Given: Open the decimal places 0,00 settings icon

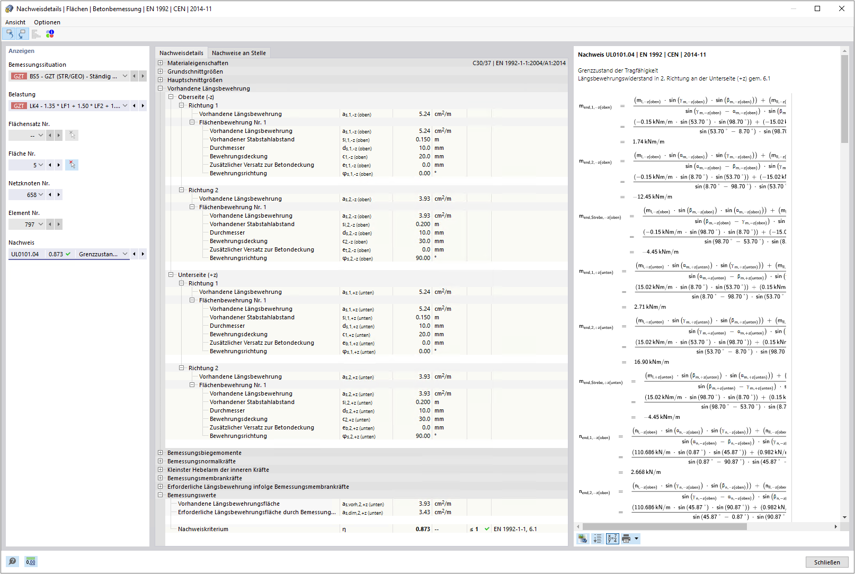Looking at the screenshot, I should pos(31,561).
